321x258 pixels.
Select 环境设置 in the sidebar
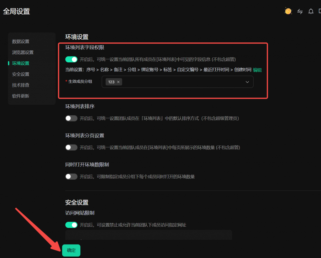[x=21, y=63]
